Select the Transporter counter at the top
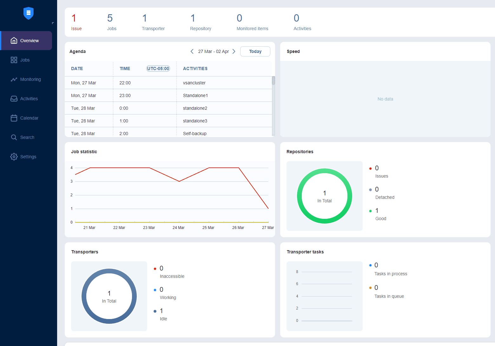495x346 pixels. click(x=153, y=22)
